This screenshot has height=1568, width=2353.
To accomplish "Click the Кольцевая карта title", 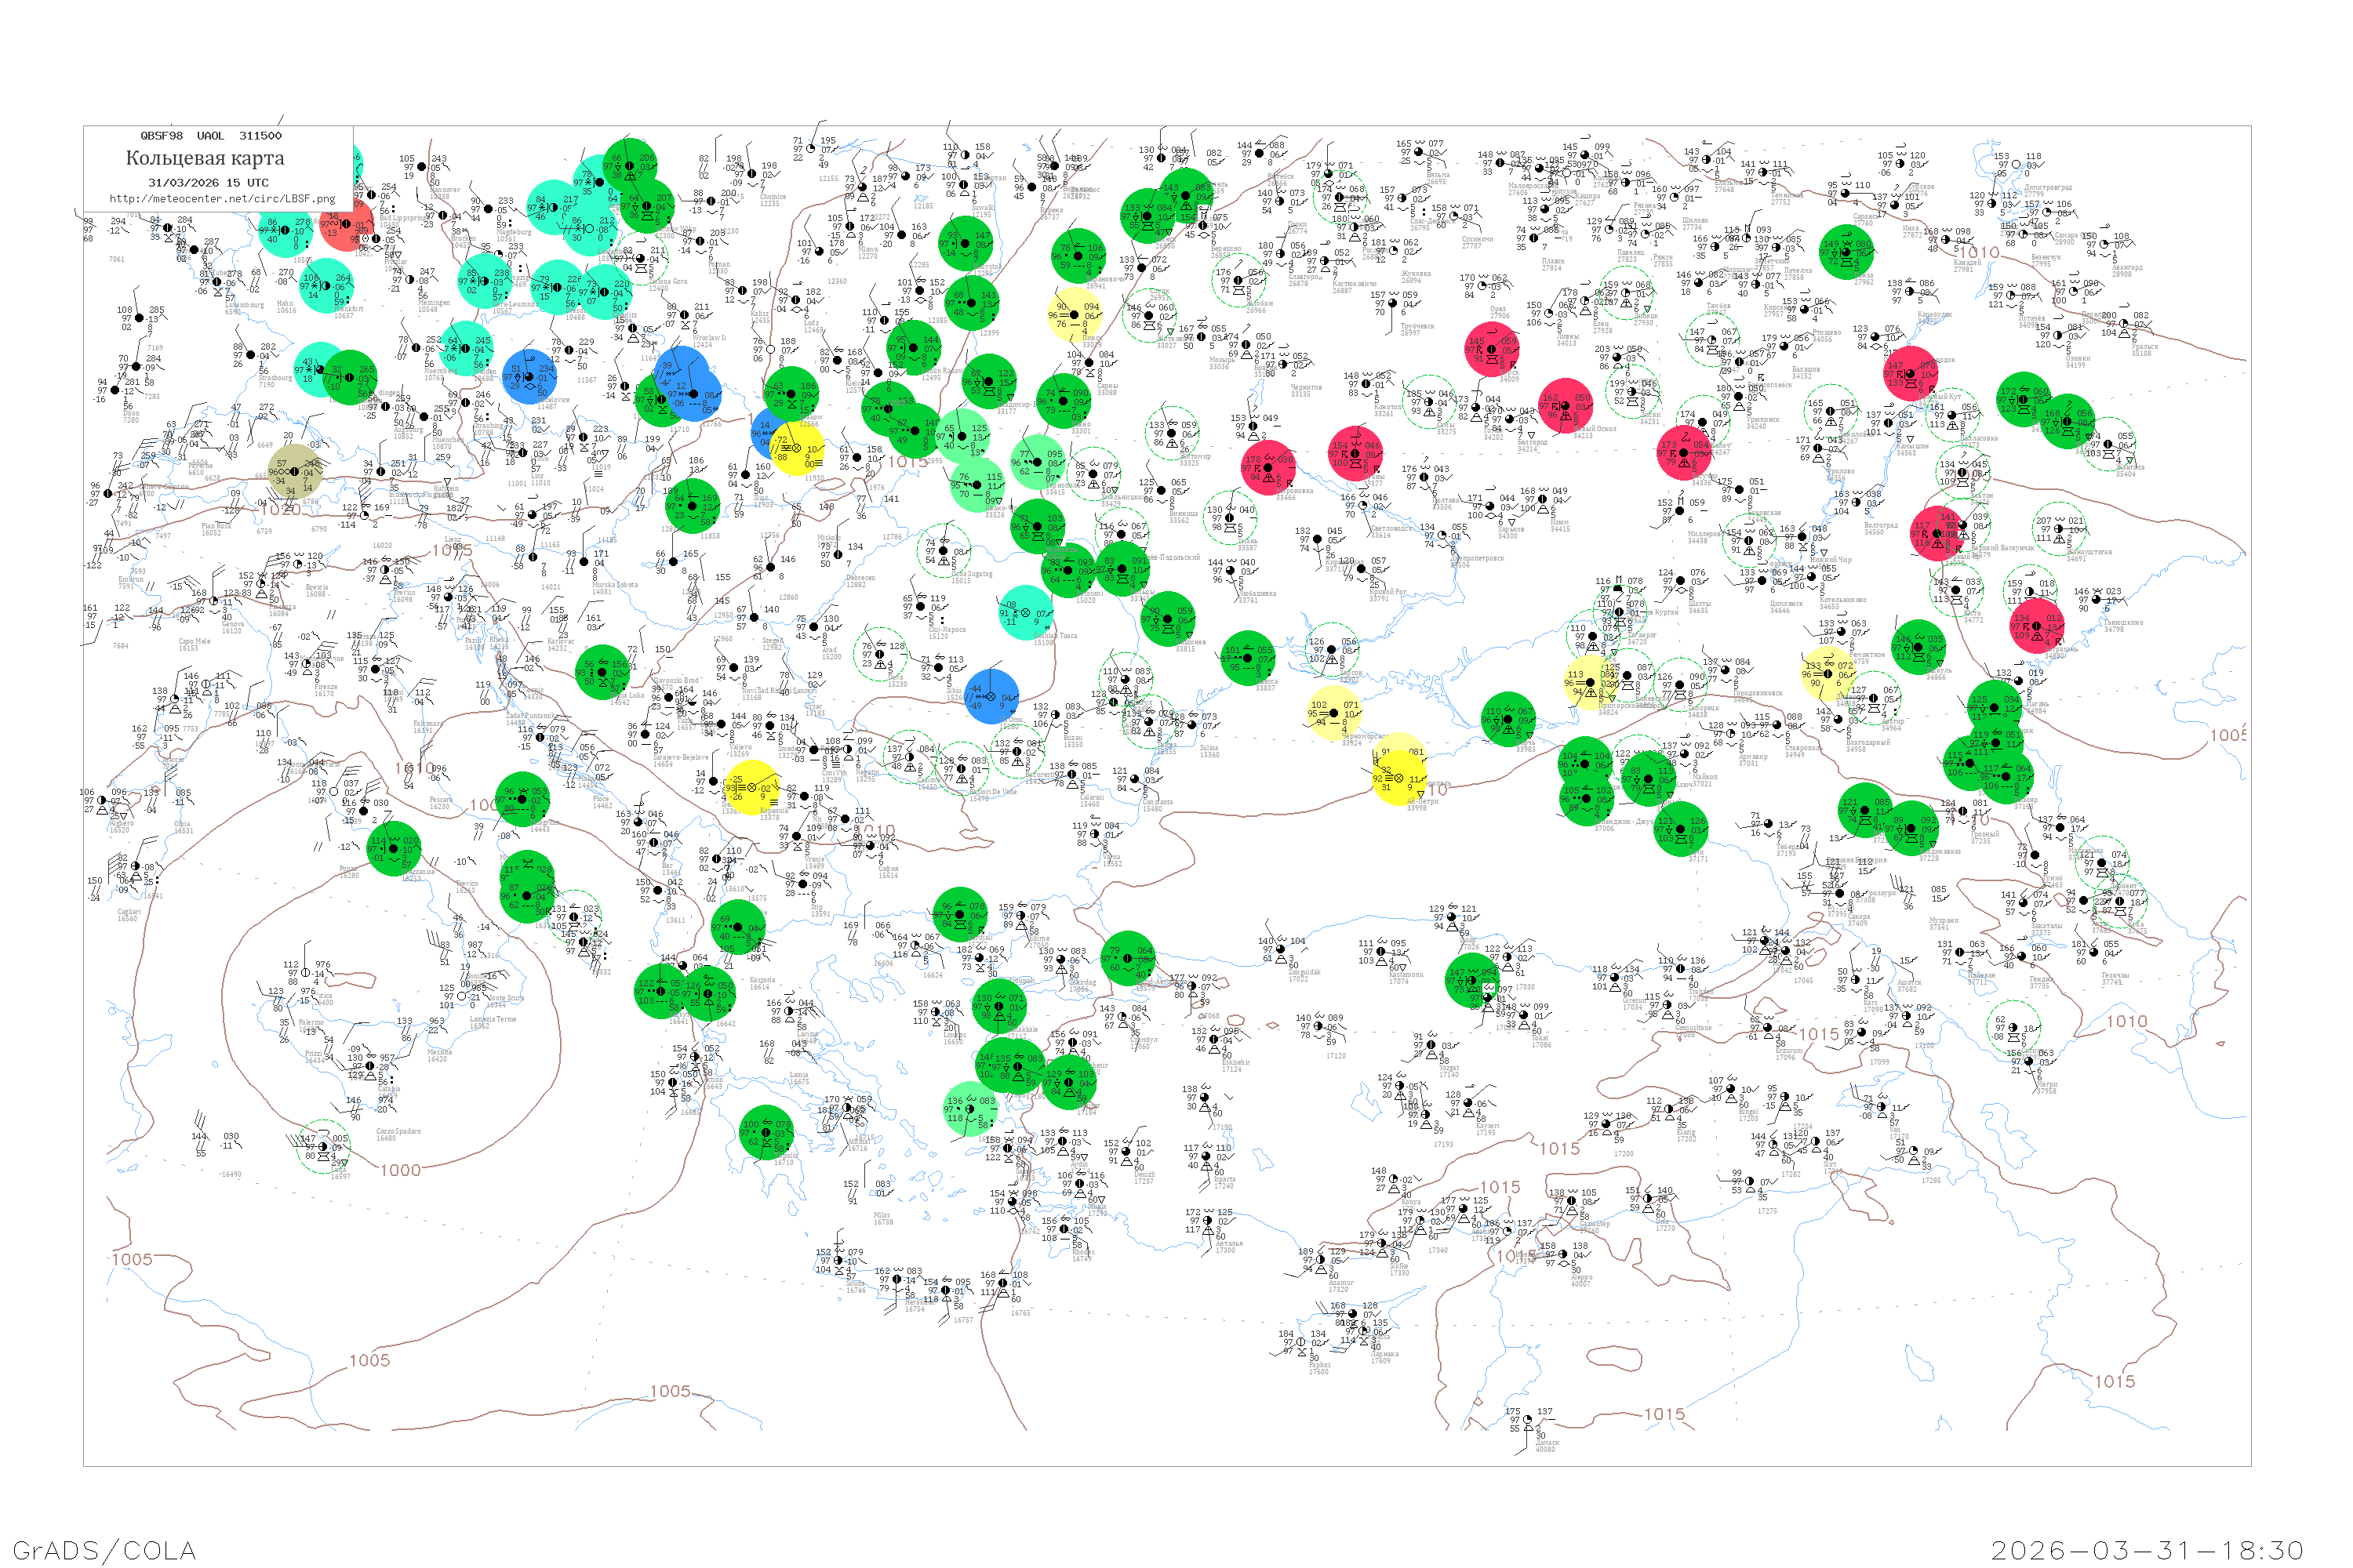I will 205,158.
